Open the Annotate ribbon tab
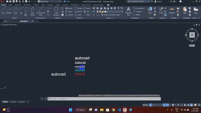The width and height of the screenshot is (201, 113). point(18,5)
